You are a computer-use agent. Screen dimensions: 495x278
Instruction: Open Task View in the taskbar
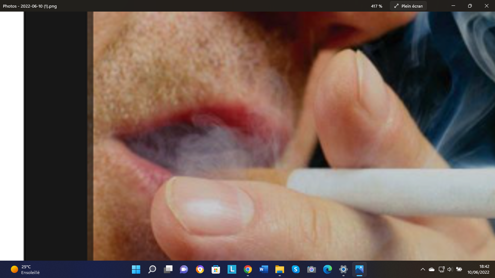click(x=168, y=269)
